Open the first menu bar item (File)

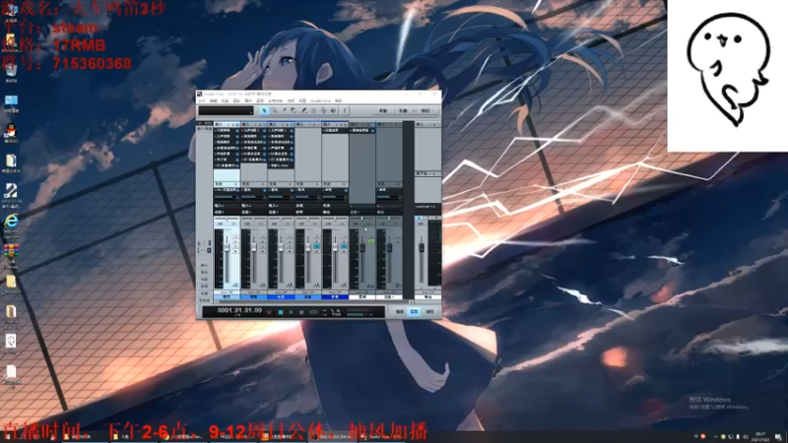coord(202,101)
